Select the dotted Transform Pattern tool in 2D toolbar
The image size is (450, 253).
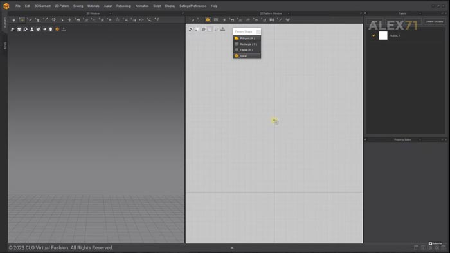click(200, 20)
